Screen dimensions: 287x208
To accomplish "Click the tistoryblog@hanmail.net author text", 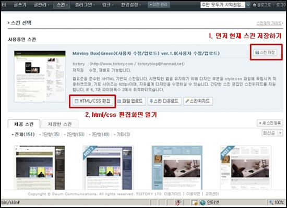I will pyautogui.click(x=161, y=64).
